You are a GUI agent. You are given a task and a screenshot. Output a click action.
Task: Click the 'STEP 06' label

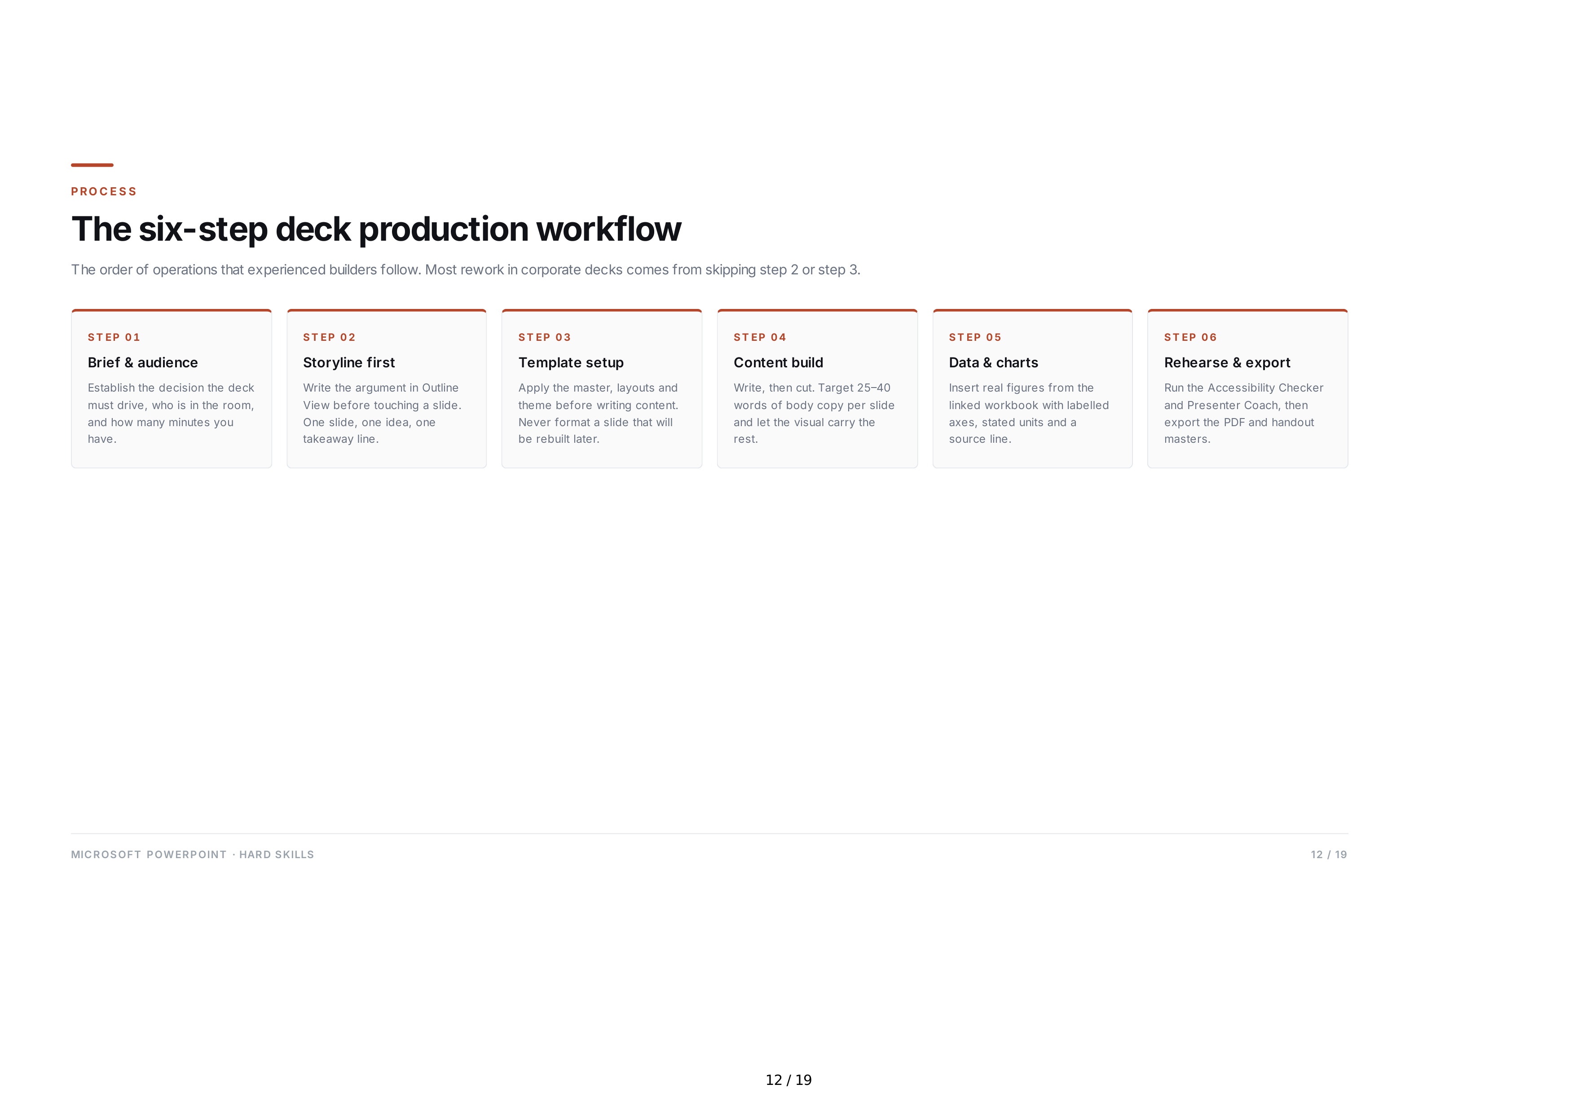(1190, 337)
